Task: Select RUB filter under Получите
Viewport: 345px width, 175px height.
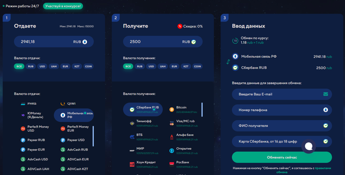Action: click(139, 66)
